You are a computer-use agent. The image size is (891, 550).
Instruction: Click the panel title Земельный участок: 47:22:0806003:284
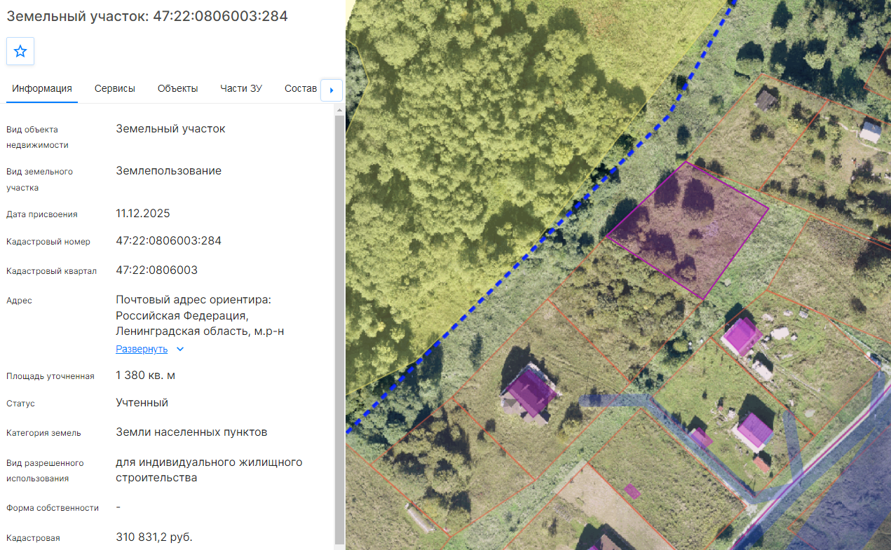click(x=147, y=16)
